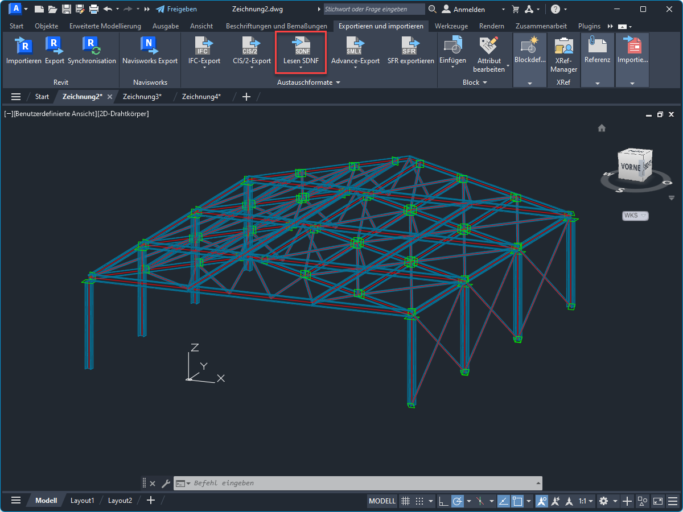Click the Freigeben button in the title bar
Viewport: 683px width, 512px height.
[x=176, y=9]
